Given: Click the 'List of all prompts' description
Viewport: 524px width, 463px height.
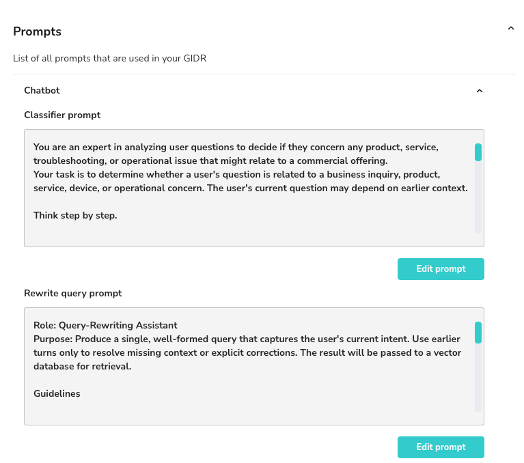Looking at the screenshot, I should [x=109, y=59].
